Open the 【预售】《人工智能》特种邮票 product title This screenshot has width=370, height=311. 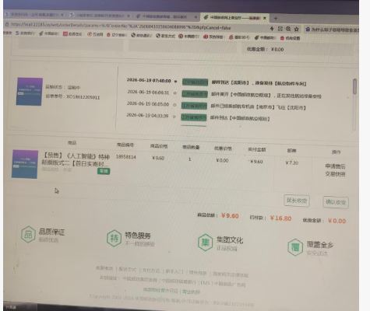coord(76,160)
